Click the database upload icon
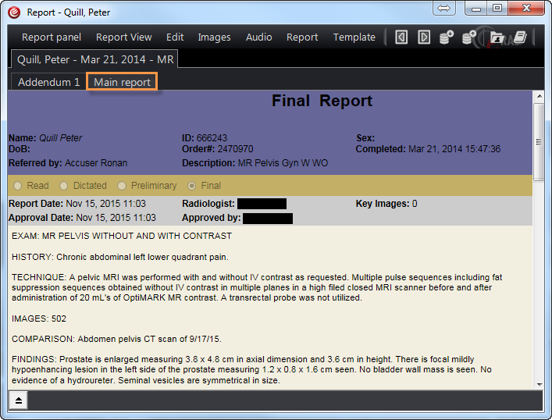Viewport: 552px width, 420px height. [x=469, y=37]
